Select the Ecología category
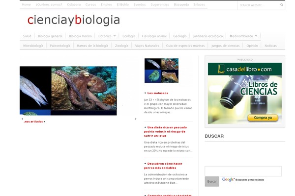The image size is (295, 196). (129, 36)
